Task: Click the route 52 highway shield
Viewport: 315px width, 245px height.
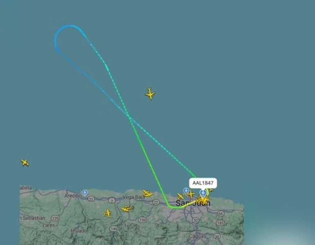Action: [195, 220]
